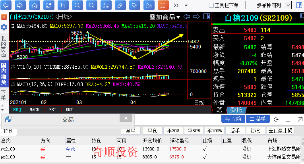This screenshot has width=304, height=164.
Task: Toggle the orange list view icon
Action: [163, 5]
